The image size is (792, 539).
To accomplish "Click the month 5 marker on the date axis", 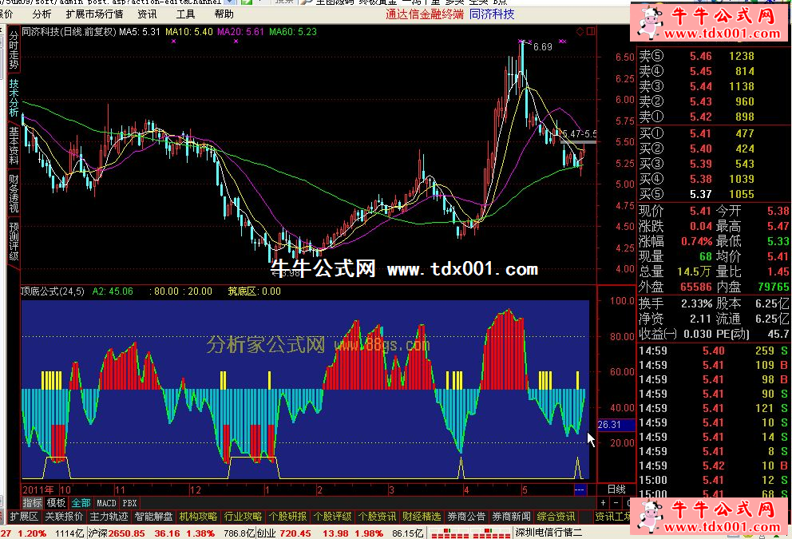I will [525, 489].
